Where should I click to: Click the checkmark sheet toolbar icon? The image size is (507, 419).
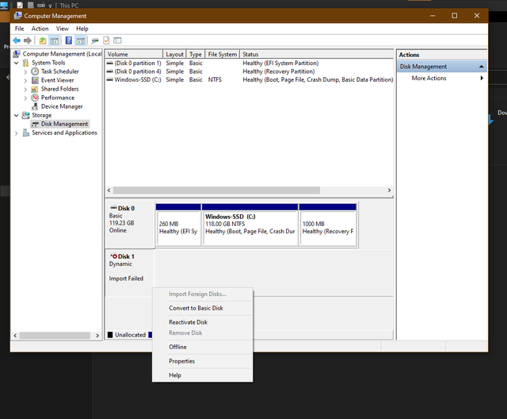coord(106,40)
